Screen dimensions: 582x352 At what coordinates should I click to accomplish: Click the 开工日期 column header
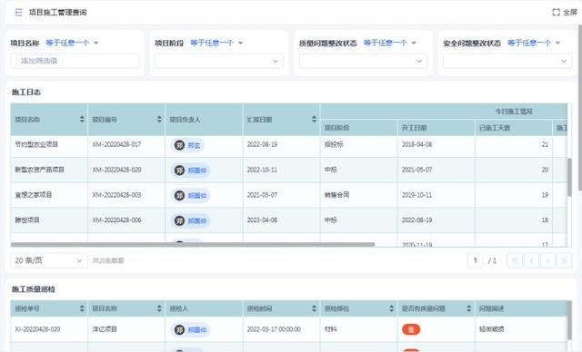(x=436, y=128)
